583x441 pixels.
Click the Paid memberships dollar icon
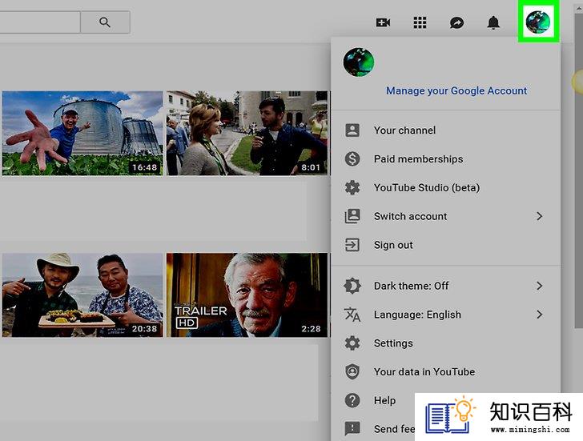pos(352,159)
